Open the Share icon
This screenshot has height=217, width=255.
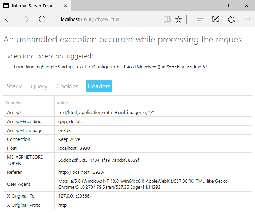click(231, 19)
